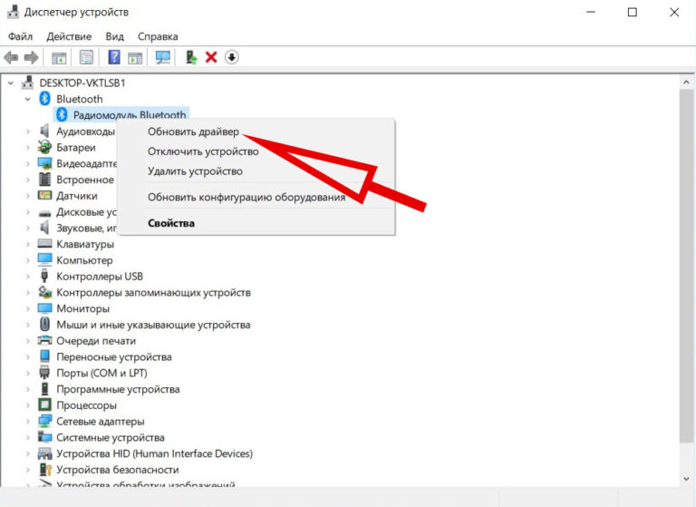Click the red X uninstall device toolbar icon
The image size is (696, 507).
(x=211, y=57)
